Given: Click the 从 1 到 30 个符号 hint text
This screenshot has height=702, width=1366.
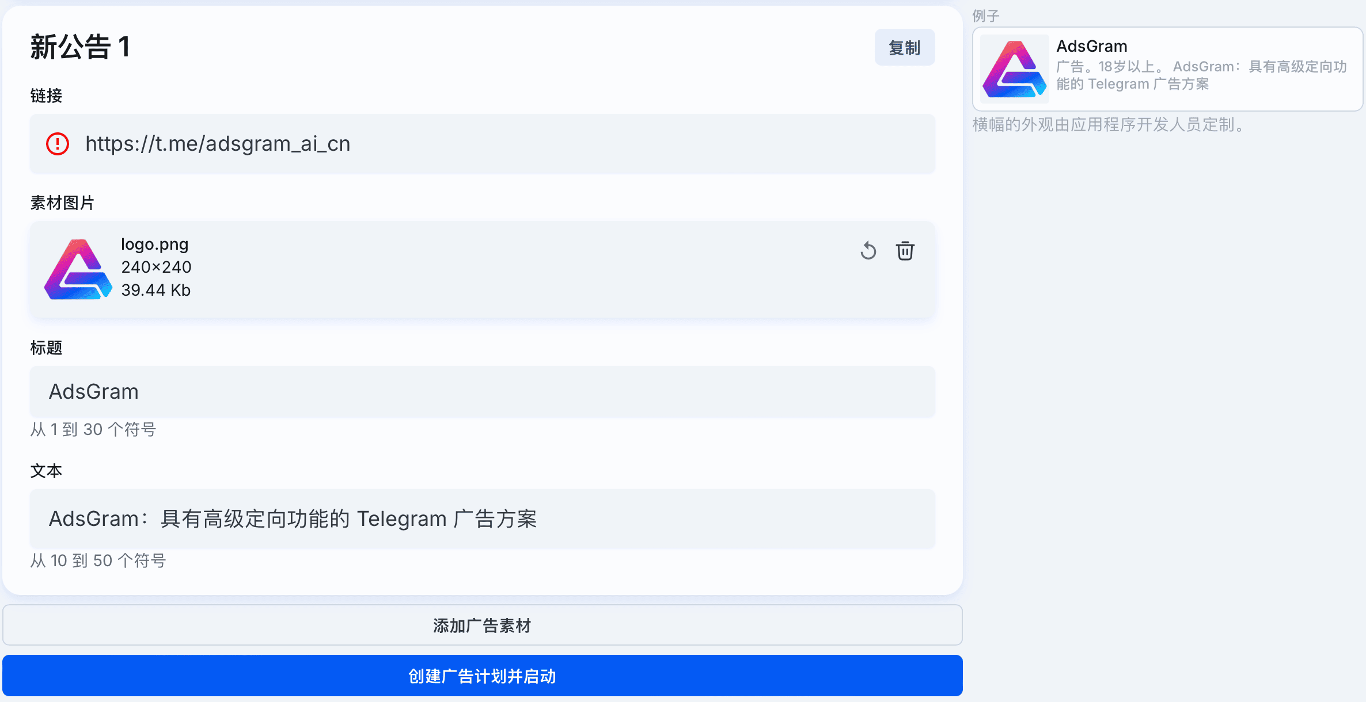Looking at the screenshot, I should (93, 429).
